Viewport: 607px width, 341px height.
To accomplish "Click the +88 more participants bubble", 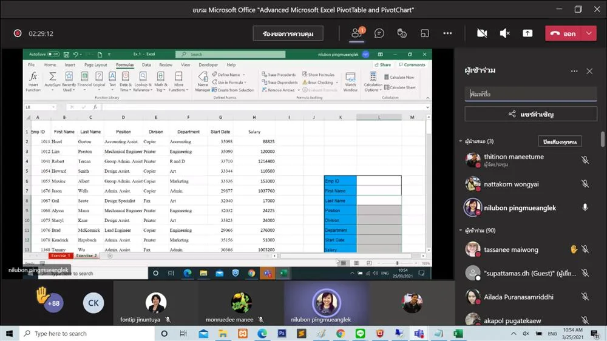I will [x=53, y=303].
